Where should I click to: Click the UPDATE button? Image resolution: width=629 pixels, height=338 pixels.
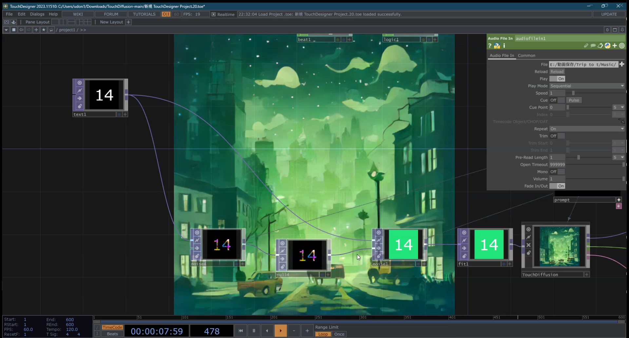(x=609, y=14)
